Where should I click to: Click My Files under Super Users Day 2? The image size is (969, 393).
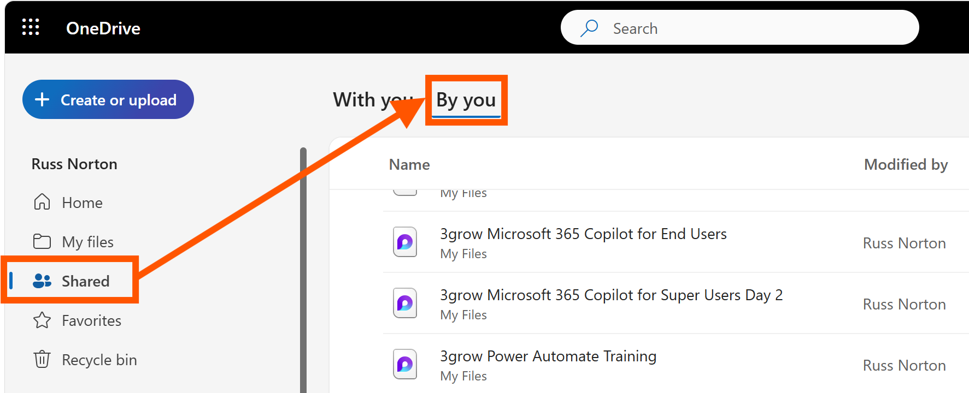pyautogui.click(x=463, y=315)
